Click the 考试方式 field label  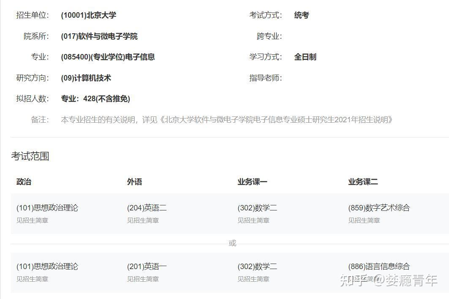click(x=265, y=15)
